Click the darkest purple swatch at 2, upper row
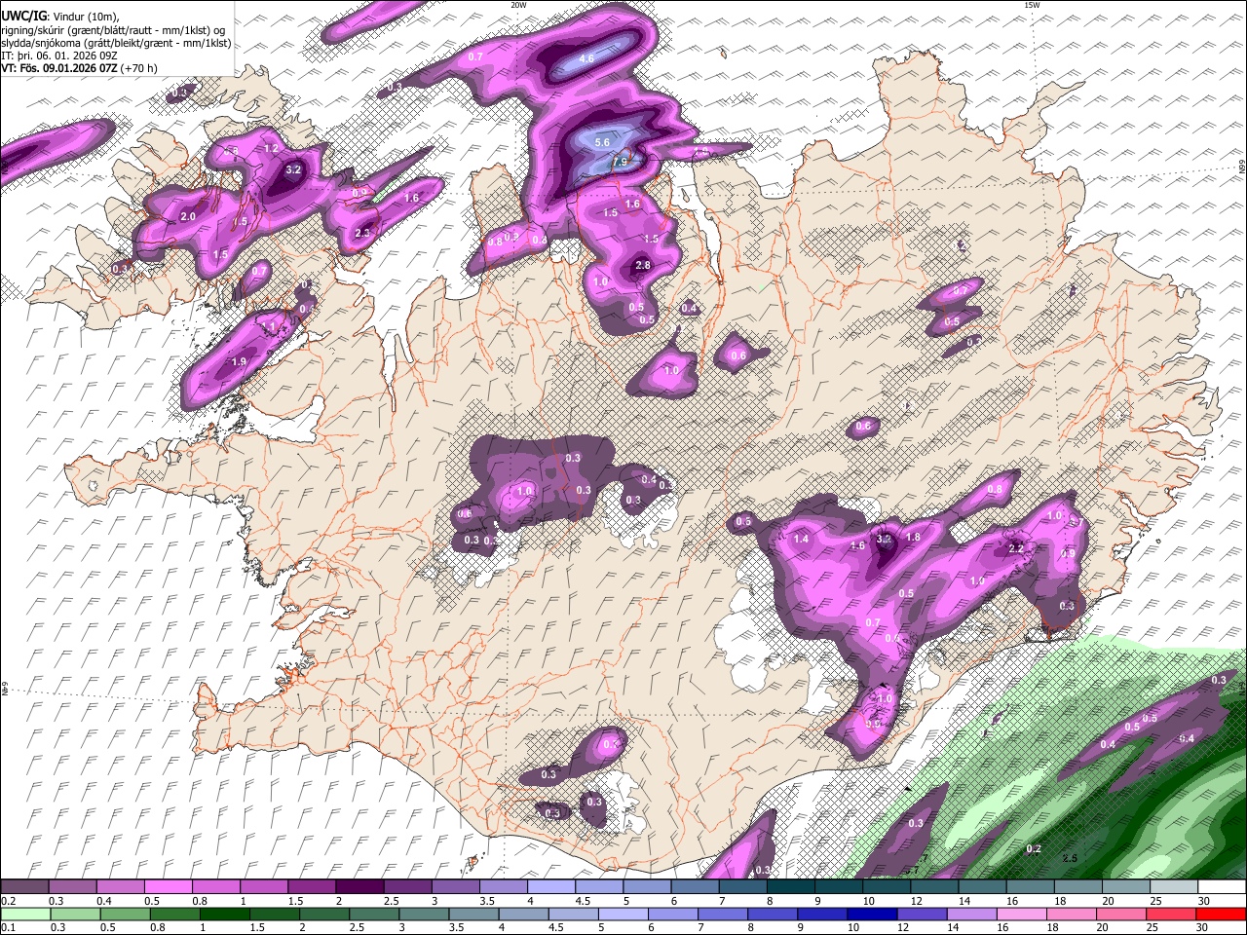This screenshot has width=1247, height=935. 360,887
